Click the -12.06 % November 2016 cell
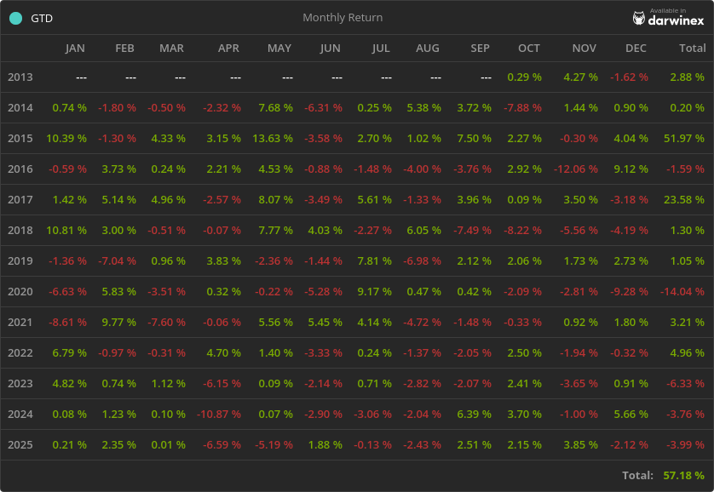 click(x=577, y=169)
